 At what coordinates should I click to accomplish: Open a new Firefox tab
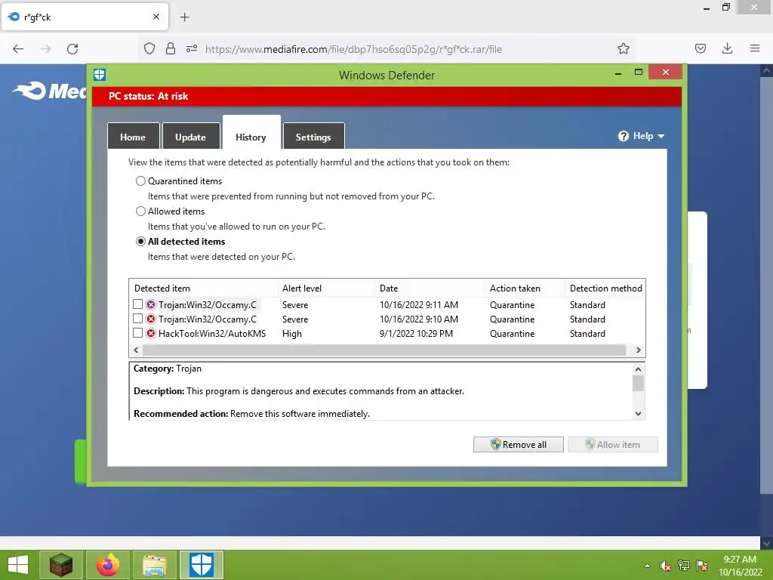pyautogui.click(x=184, y=17)
